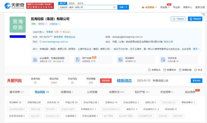207x123 pixels.
Task: Open the www.lanhaigroup.com.cn website link
Action: 55,42
